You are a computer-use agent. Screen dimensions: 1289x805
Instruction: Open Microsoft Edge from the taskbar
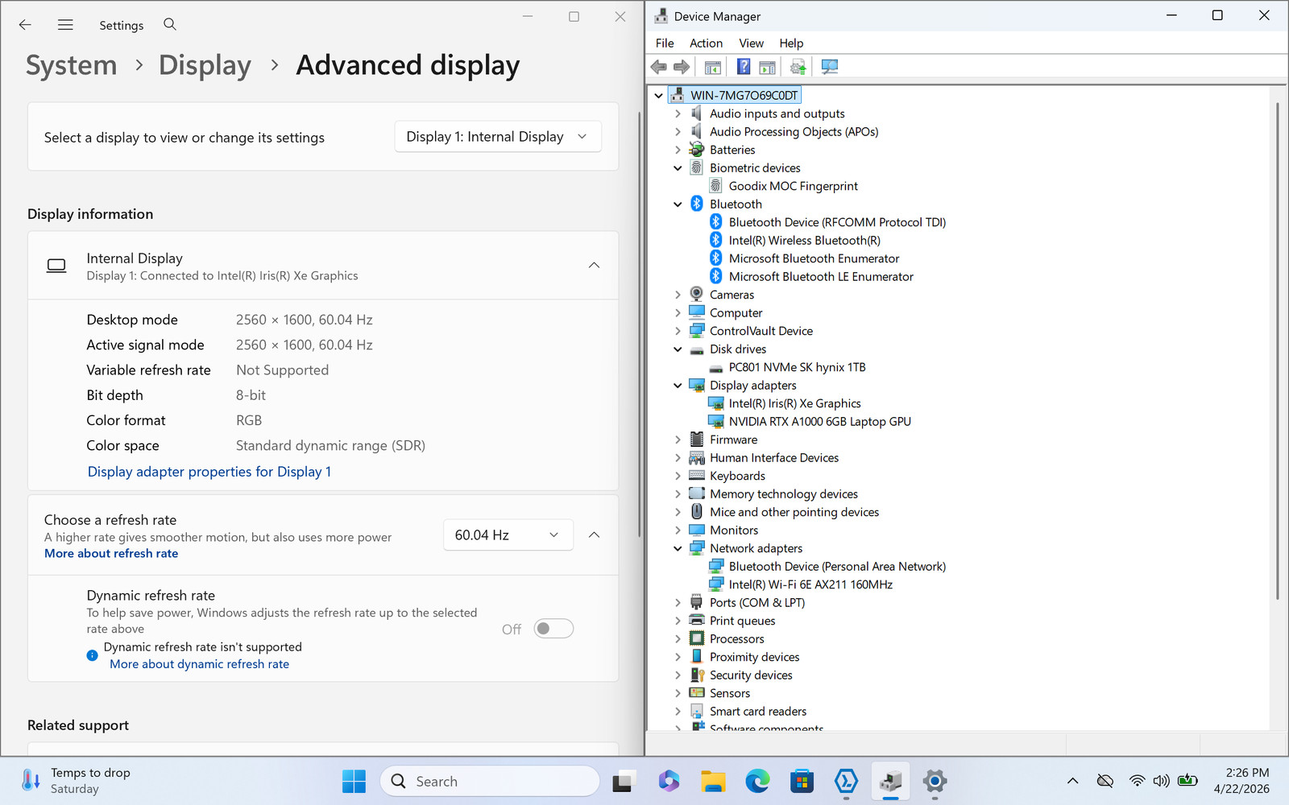click(757, 781)
